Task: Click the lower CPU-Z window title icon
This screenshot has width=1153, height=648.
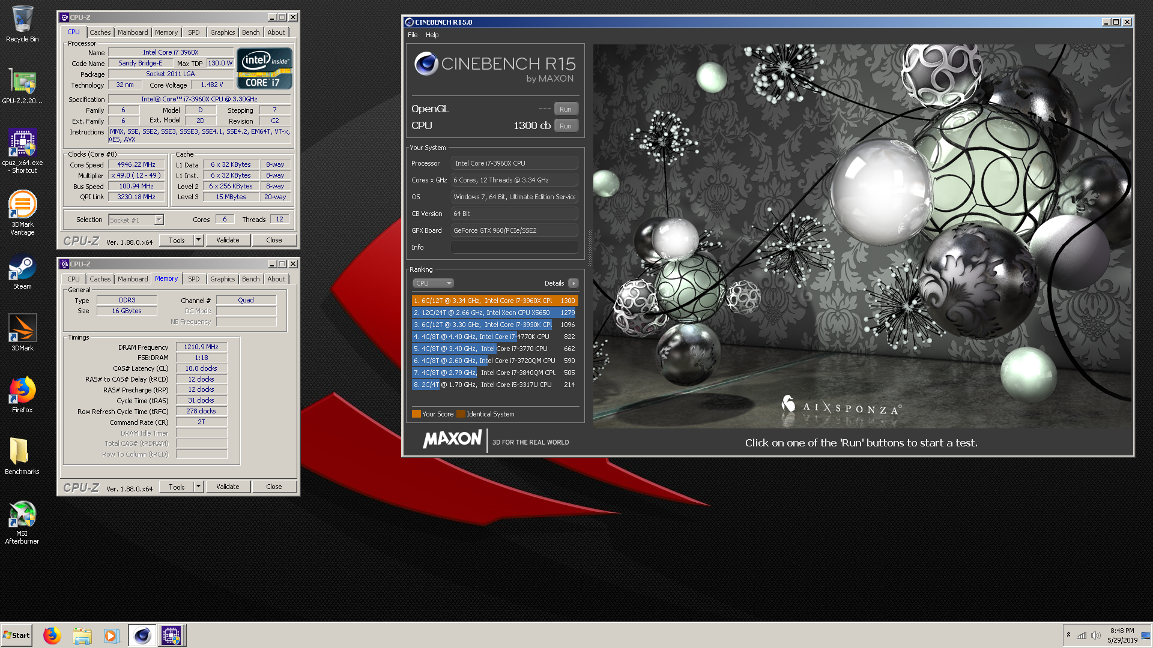Action: tap(64, 264)
